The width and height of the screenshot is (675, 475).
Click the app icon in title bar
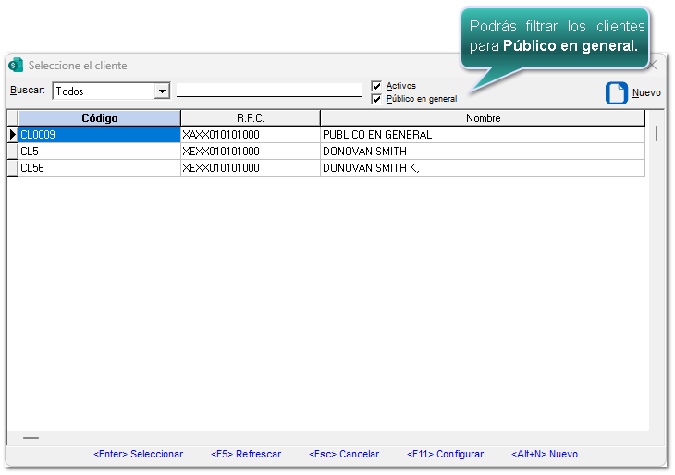point(16,66)
